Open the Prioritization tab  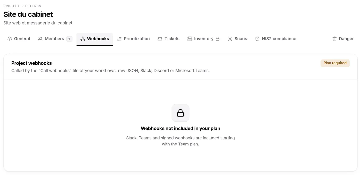133,39
